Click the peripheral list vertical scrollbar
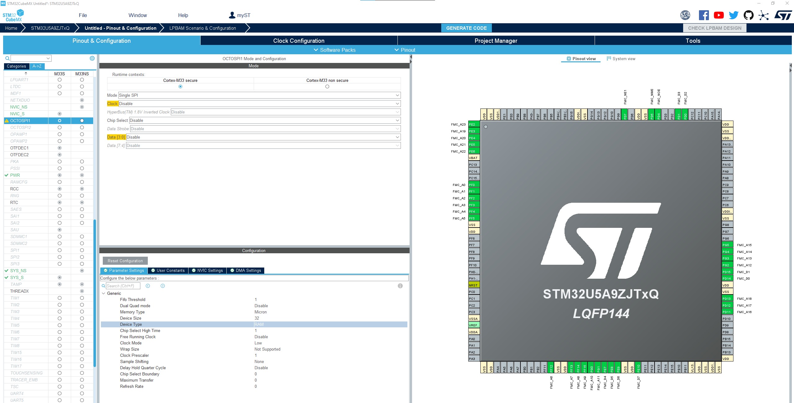Screen dimensions: 794x403 tap(95, 293)
